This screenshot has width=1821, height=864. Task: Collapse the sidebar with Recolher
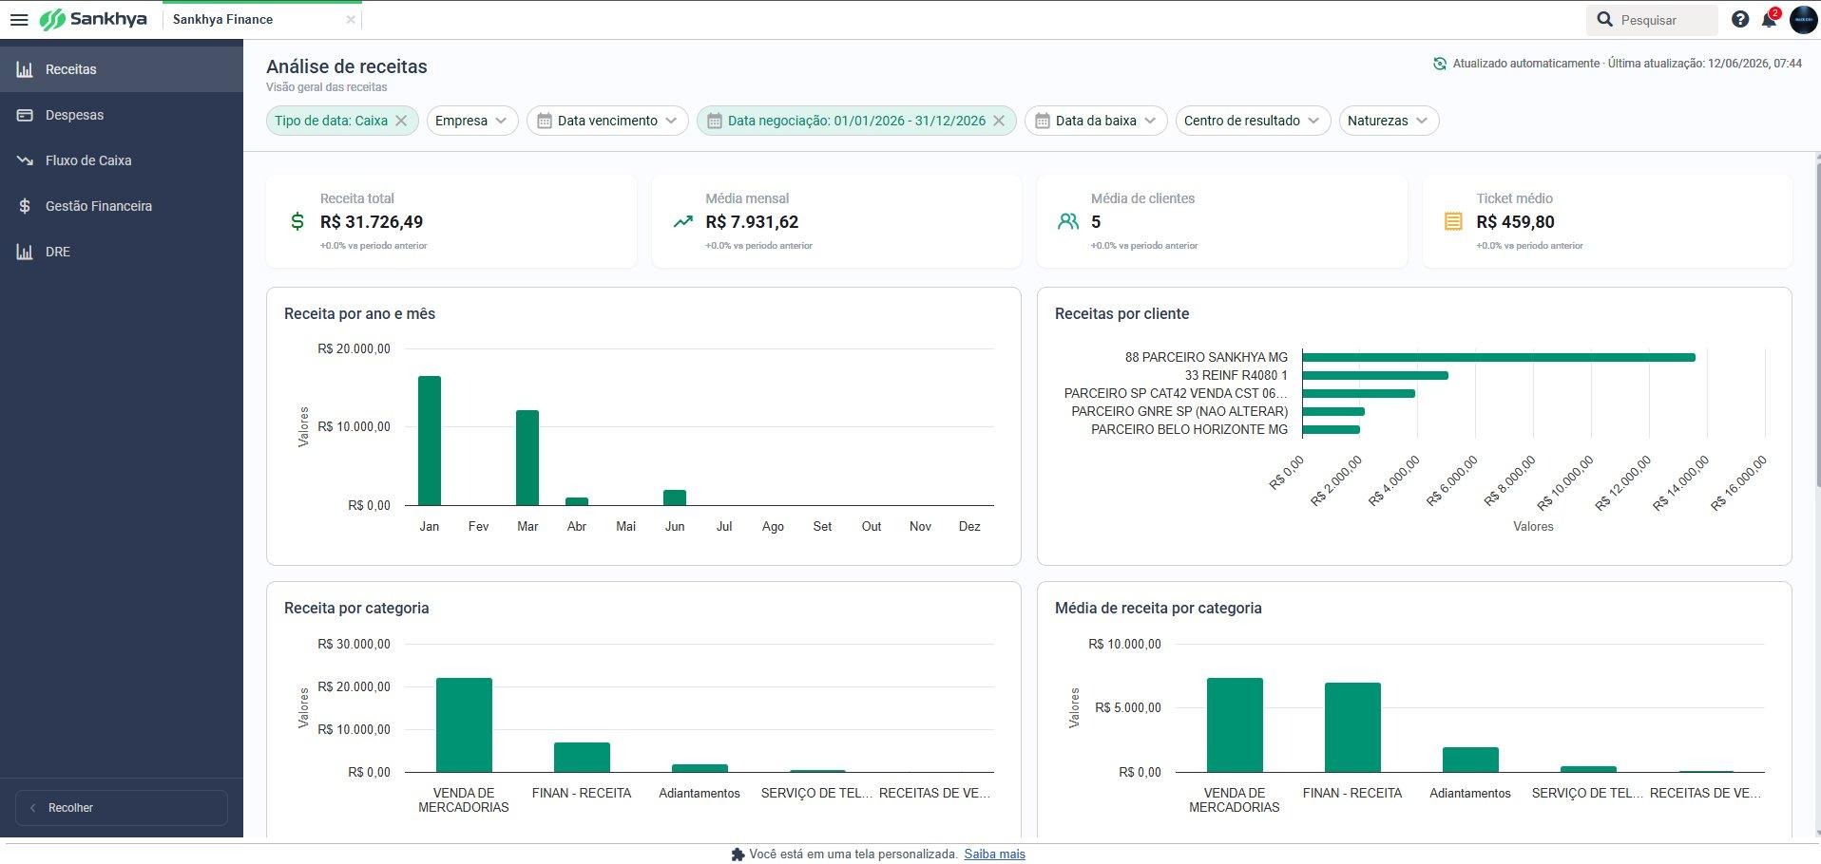click(122, 808)
